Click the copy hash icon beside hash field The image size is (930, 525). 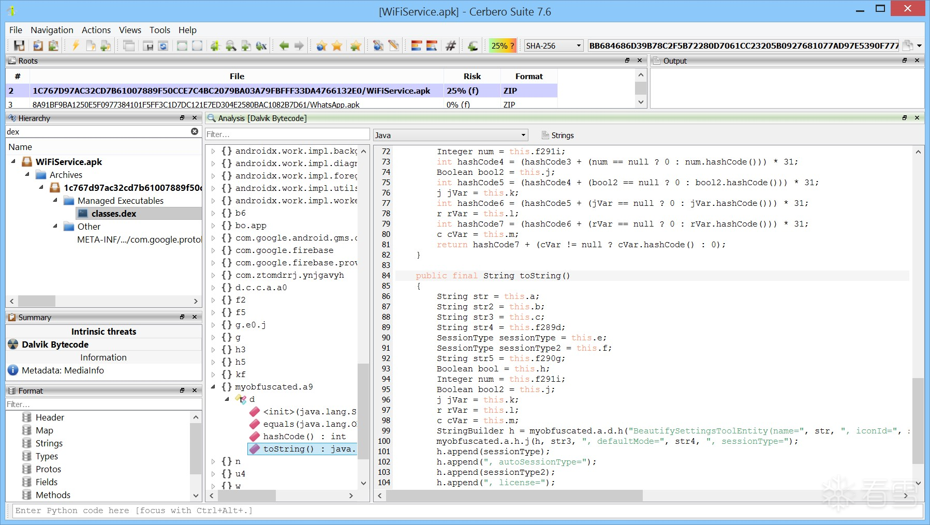[x=908, y=46]
